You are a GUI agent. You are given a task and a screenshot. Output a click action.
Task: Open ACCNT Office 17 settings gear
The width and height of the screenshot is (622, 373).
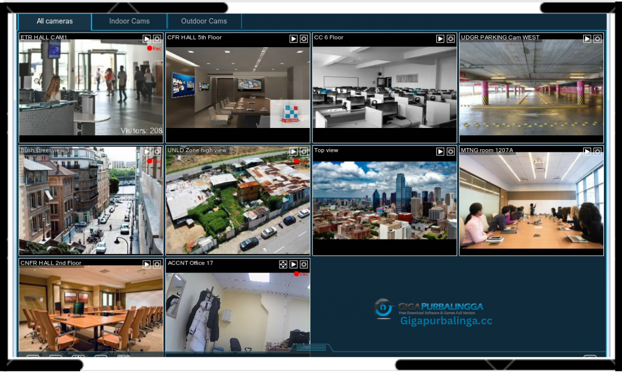click(x=304, y=264)
